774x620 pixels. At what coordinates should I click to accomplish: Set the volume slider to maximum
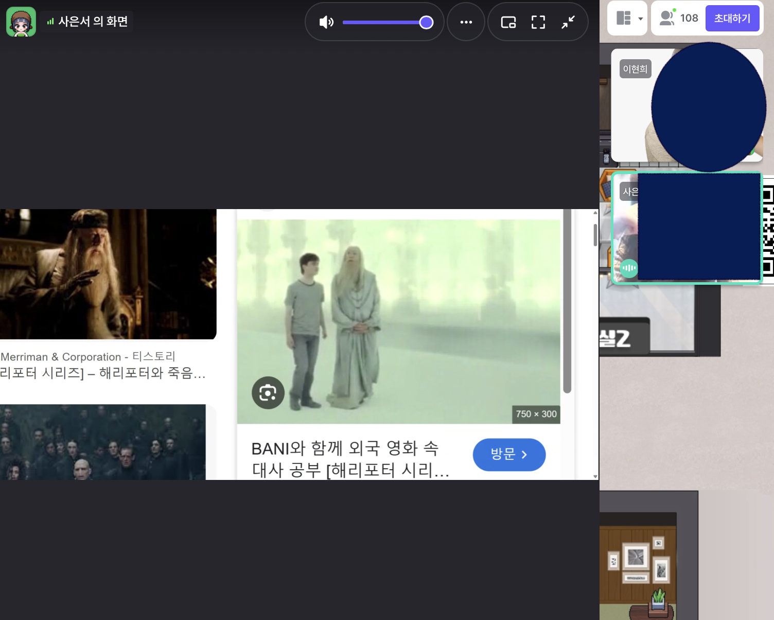point(426,22)
